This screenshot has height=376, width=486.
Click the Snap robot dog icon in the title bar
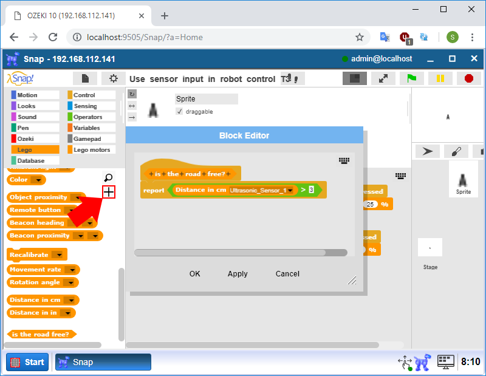[12, 59]
